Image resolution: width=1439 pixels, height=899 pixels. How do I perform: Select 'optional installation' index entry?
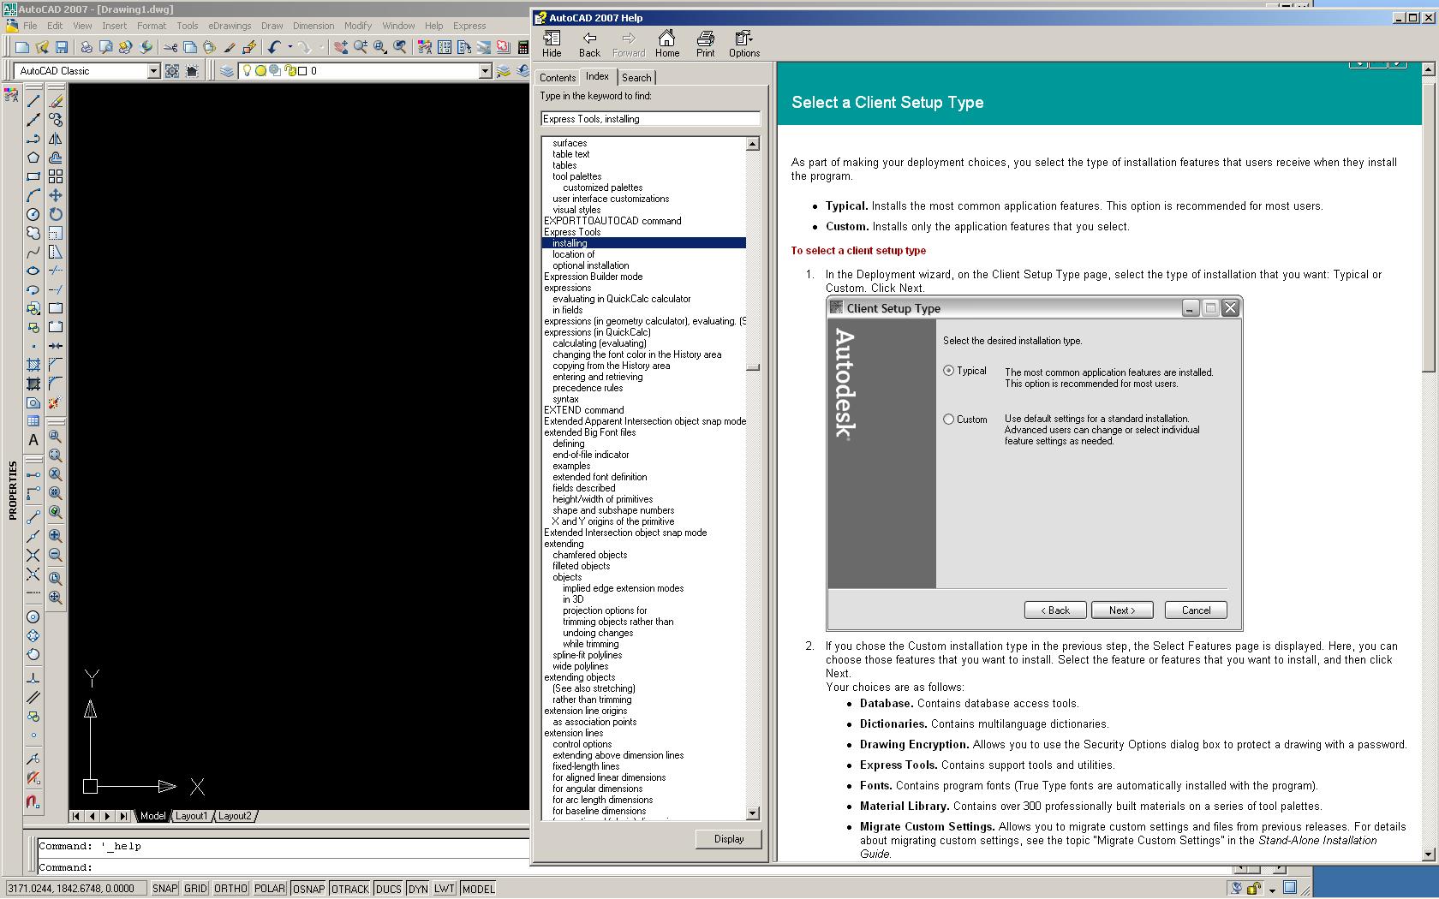click(x=591, y=265)
